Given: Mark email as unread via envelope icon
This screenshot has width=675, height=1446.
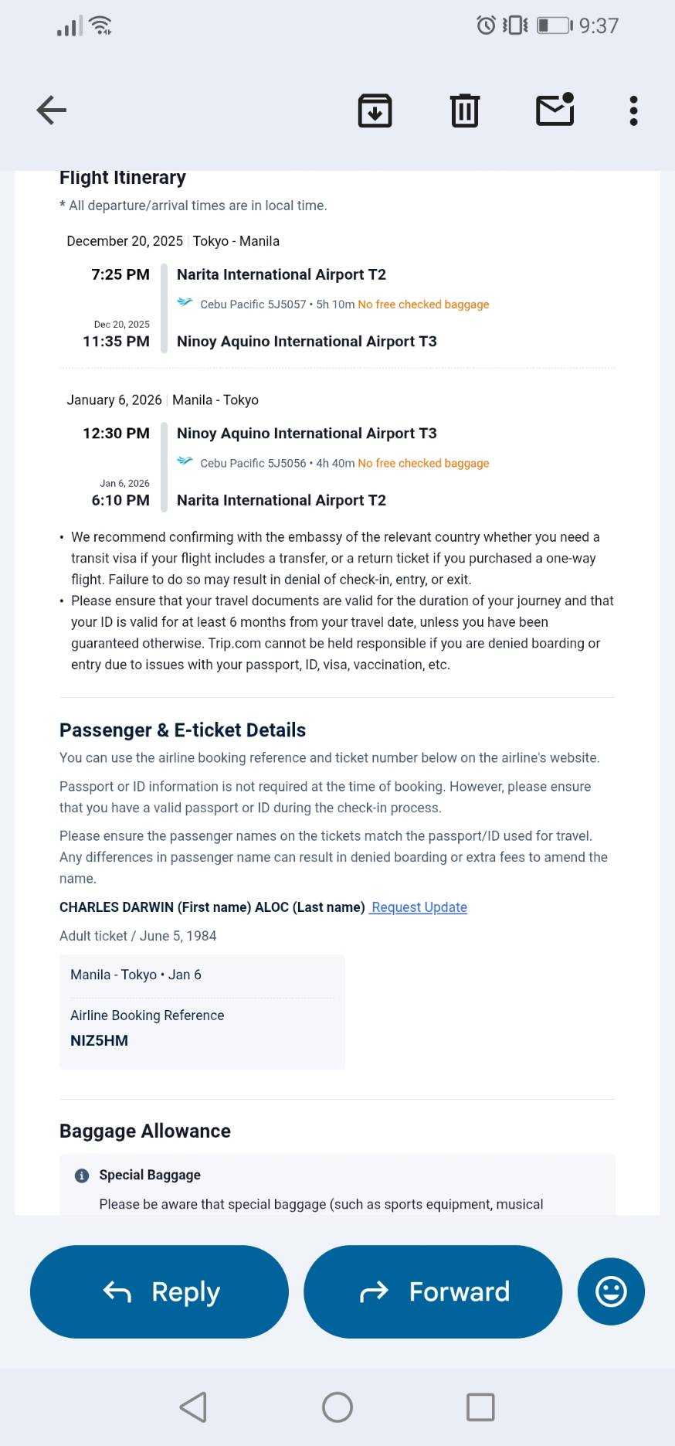Looking at the screenshot, I should pos(555,110).
